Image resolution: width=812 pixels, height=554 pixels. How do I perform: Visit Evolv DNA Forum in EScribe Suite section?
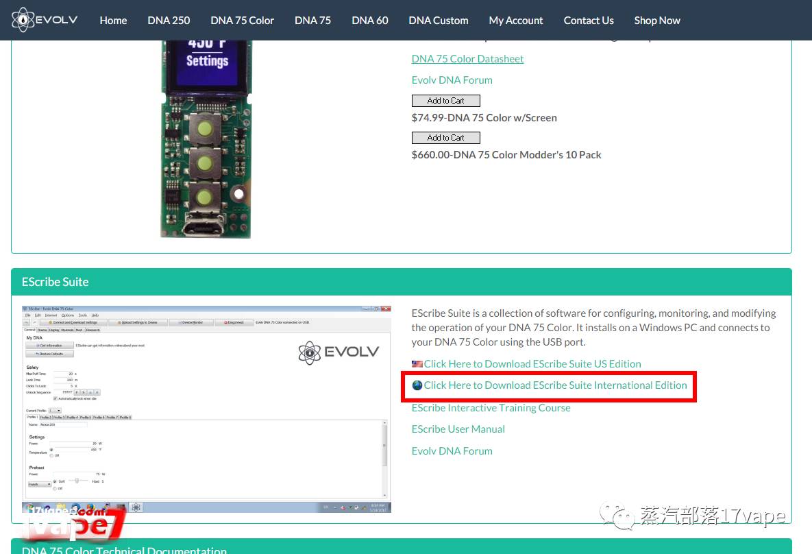[452, 451]
